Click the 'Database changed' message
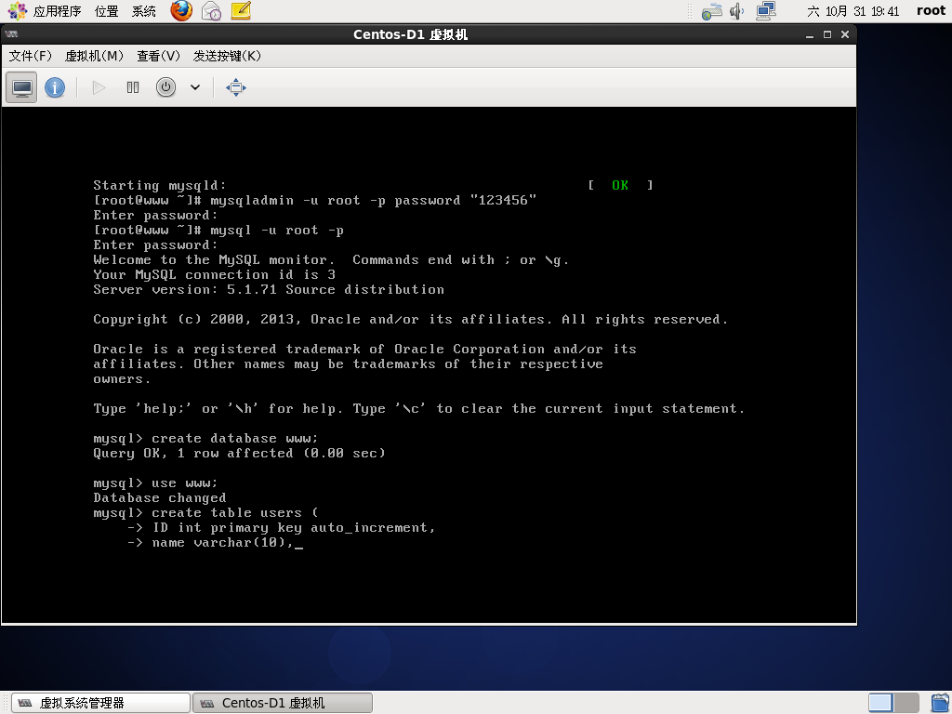 tap(160, 498)
